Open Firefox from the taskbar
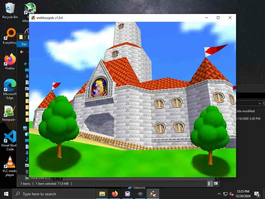 [x=115, y=194]
